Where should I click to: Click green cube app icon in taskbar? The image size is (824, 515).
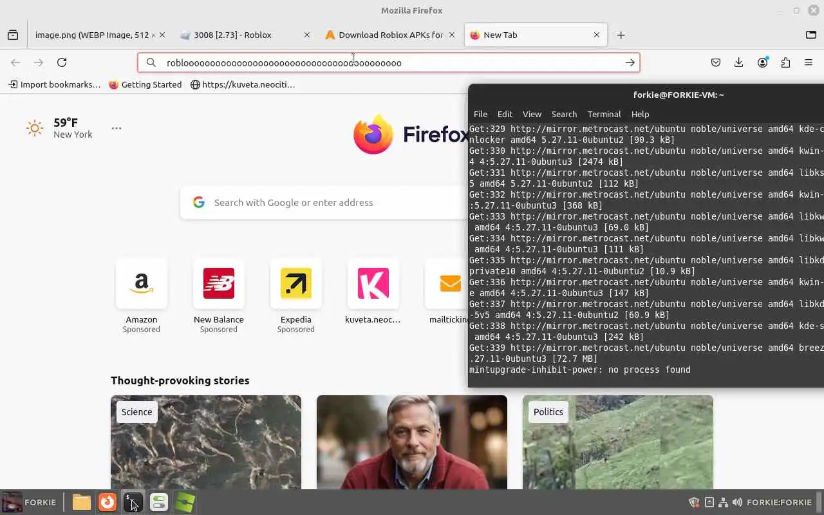(185, 502)
